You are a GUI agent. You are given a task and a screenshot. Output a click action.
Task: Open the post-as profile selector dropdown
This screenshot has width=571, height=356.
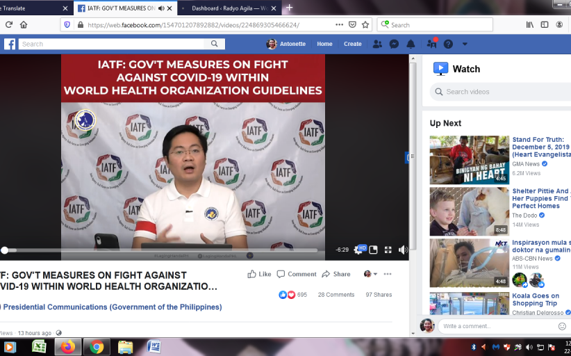(370, 274)
